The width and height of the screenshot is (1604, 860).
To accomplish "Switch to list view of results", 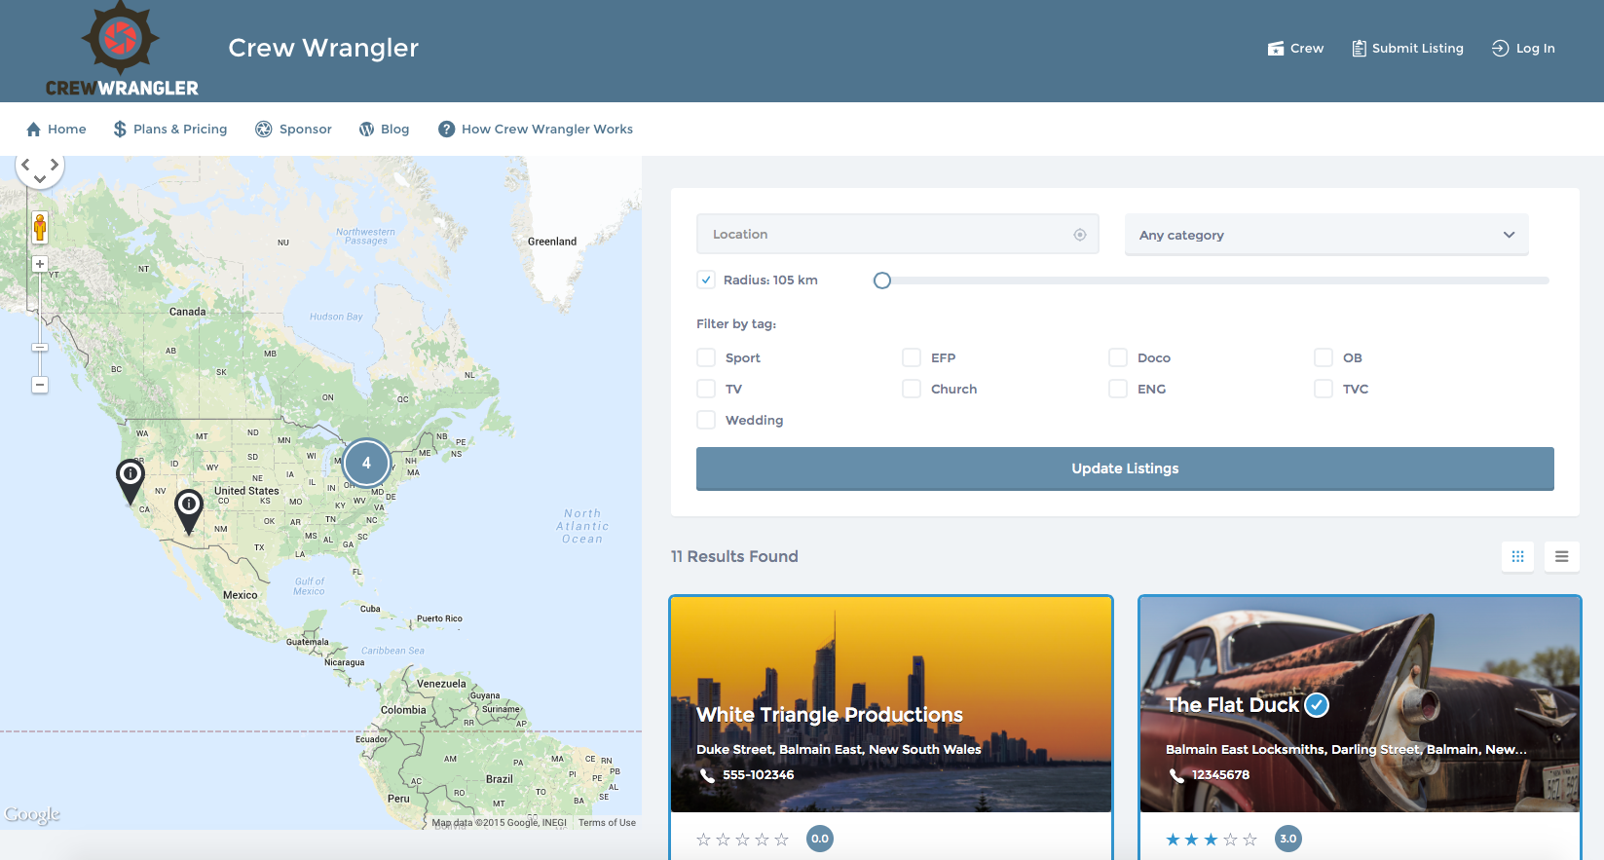I will coord(1561,556).
